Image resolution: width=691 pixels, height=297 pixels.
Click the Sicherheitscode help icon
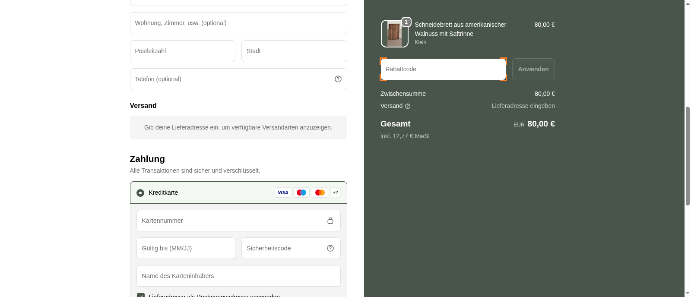coord(330,248)
